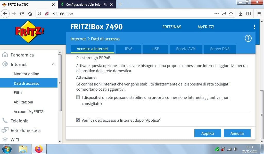The image size is (264, 154).
Task: Toggle the Firefox sidebar icon
Action: click(x=249, y=14)
